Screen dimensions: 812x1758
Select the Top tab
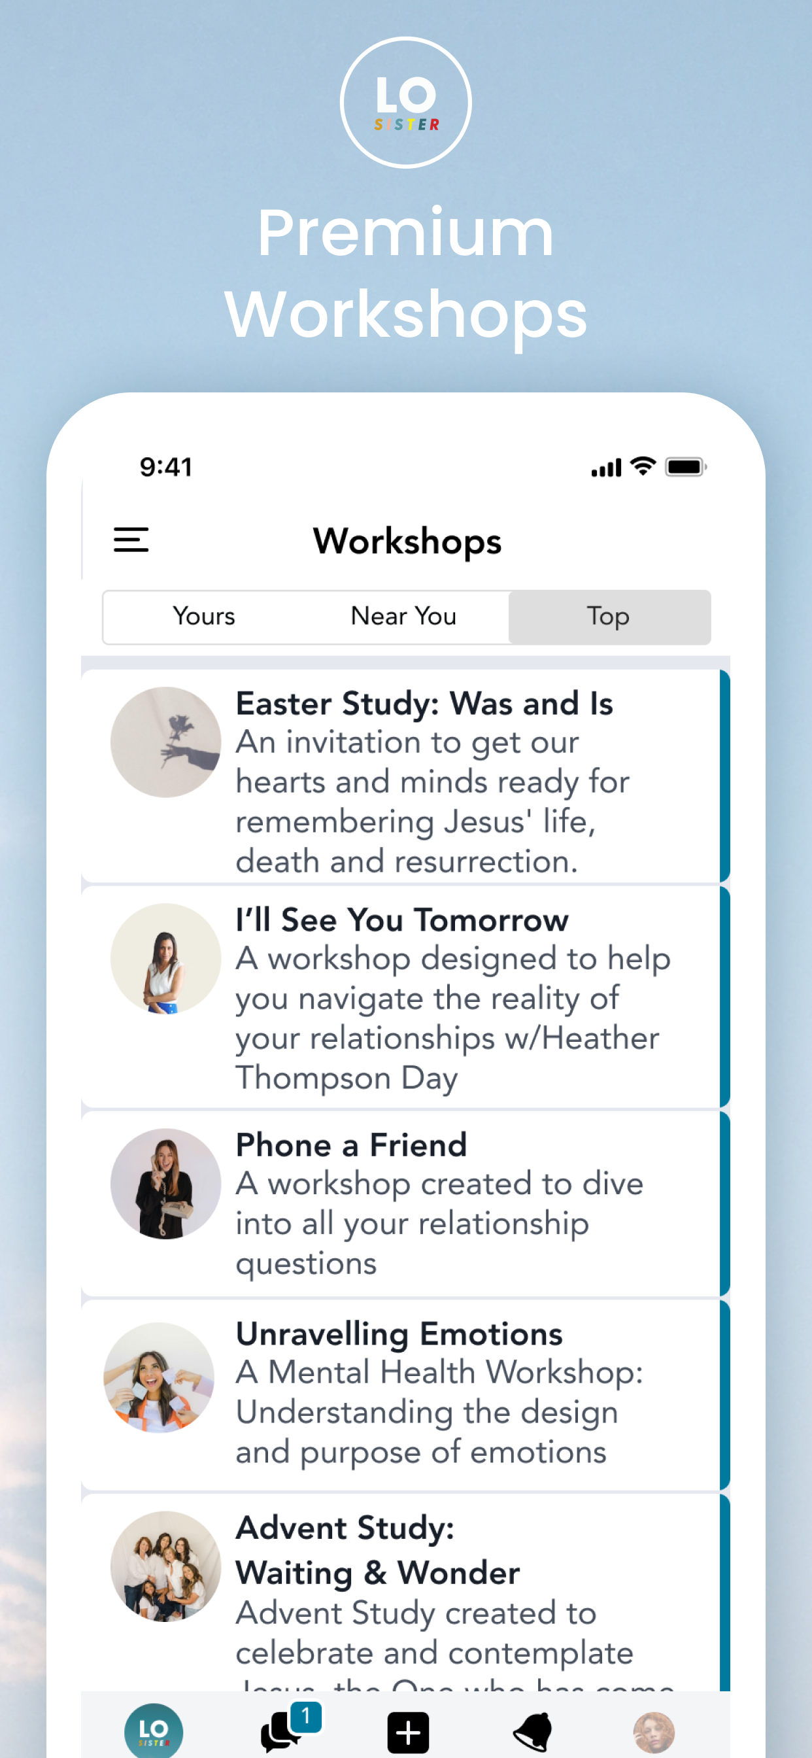pos(609,616)
